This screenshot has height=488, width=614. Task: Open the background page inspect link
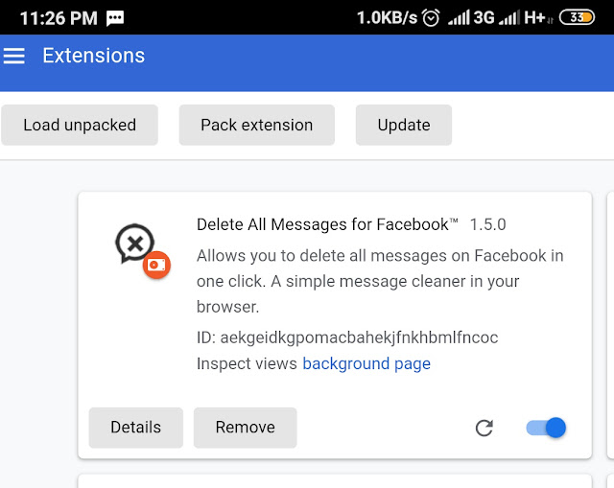click(x=366, y=363)
